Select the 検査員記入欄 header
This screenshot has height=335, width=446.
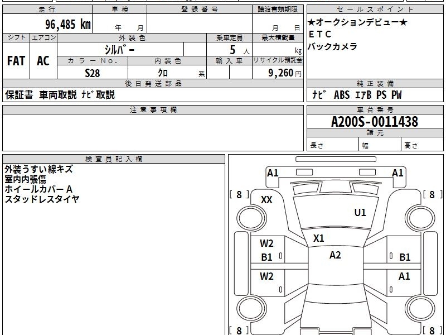[x=114, y=159]
